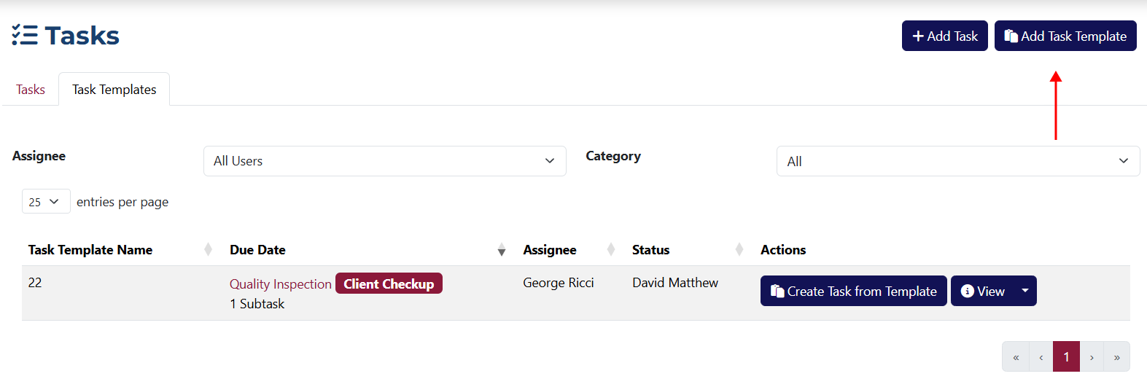Screen dimensions: 1147x387
Task: Click the Client Checkup badge
Action: [x=389, y=284]
